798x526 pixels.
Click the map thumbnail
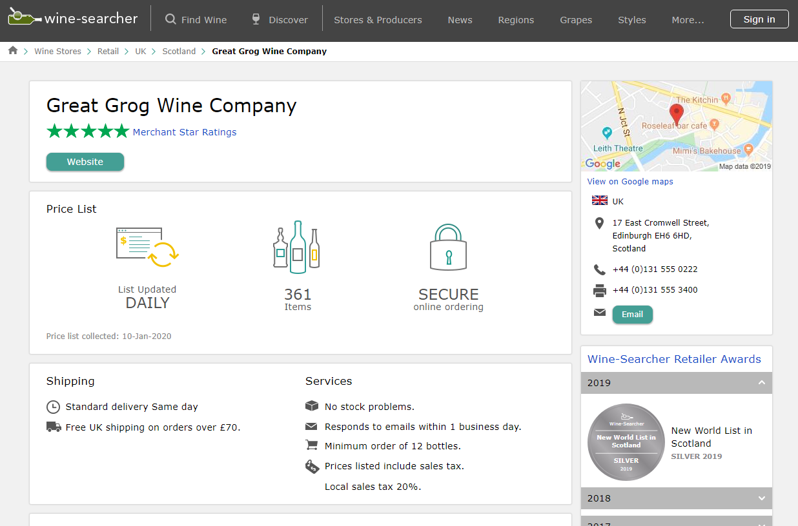click(677, 126)
